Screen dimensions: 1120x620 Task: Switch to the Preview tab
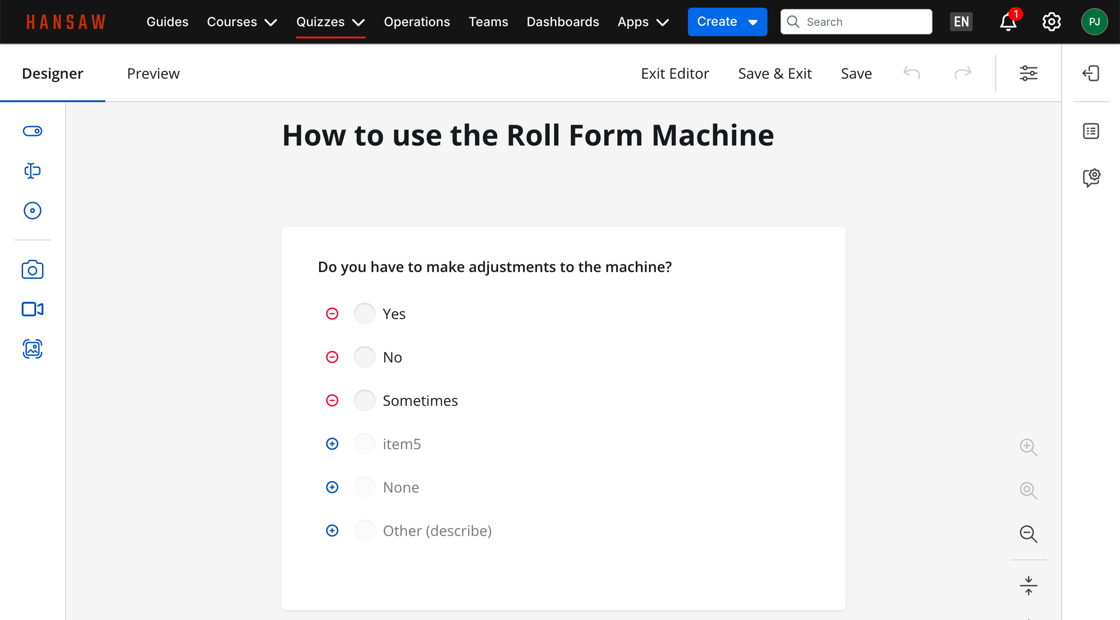(153, 73)
